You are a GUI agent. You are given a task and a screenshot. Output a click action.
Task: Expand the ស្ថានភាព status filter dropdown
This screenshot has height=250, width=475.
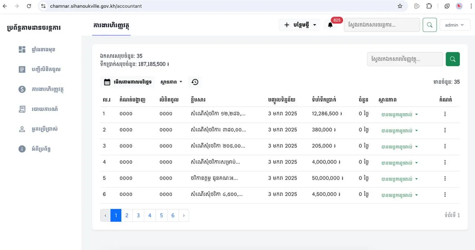pos(171,82)
